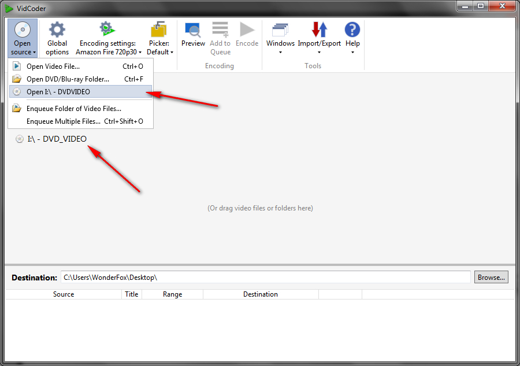Viewport: 520px width, 366px height.
Task: Expand the Import/Export menu arrow
Action: (x=319, y=53)
